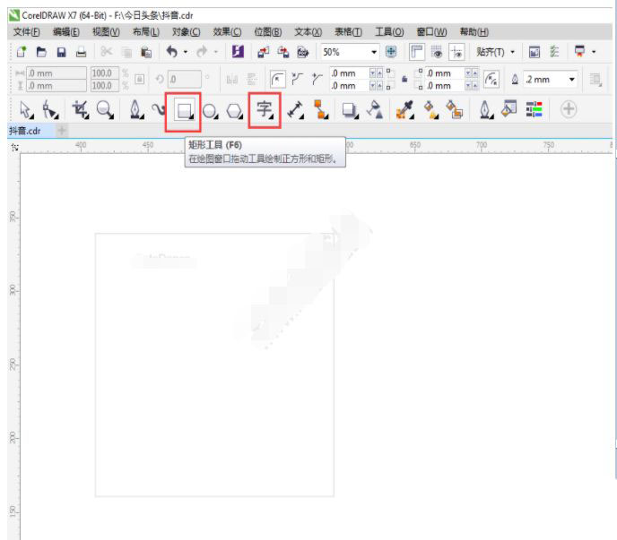This screenshot has width=617, height=540.
Task: Click the Save icon in toolbar
Action: [x=61, y=53]
